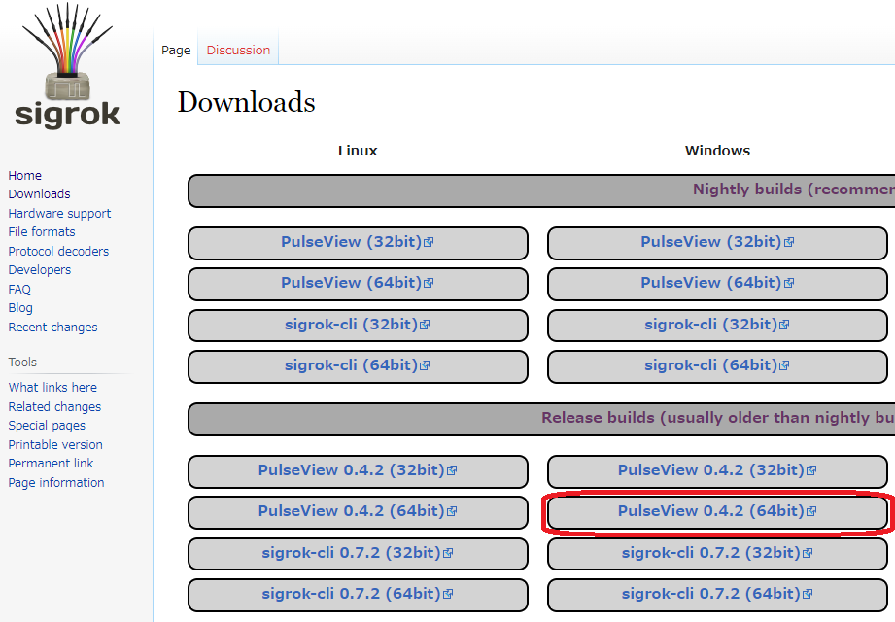Download Linux PulseView 0.4.2 (64bit)

tap(358, 511)
